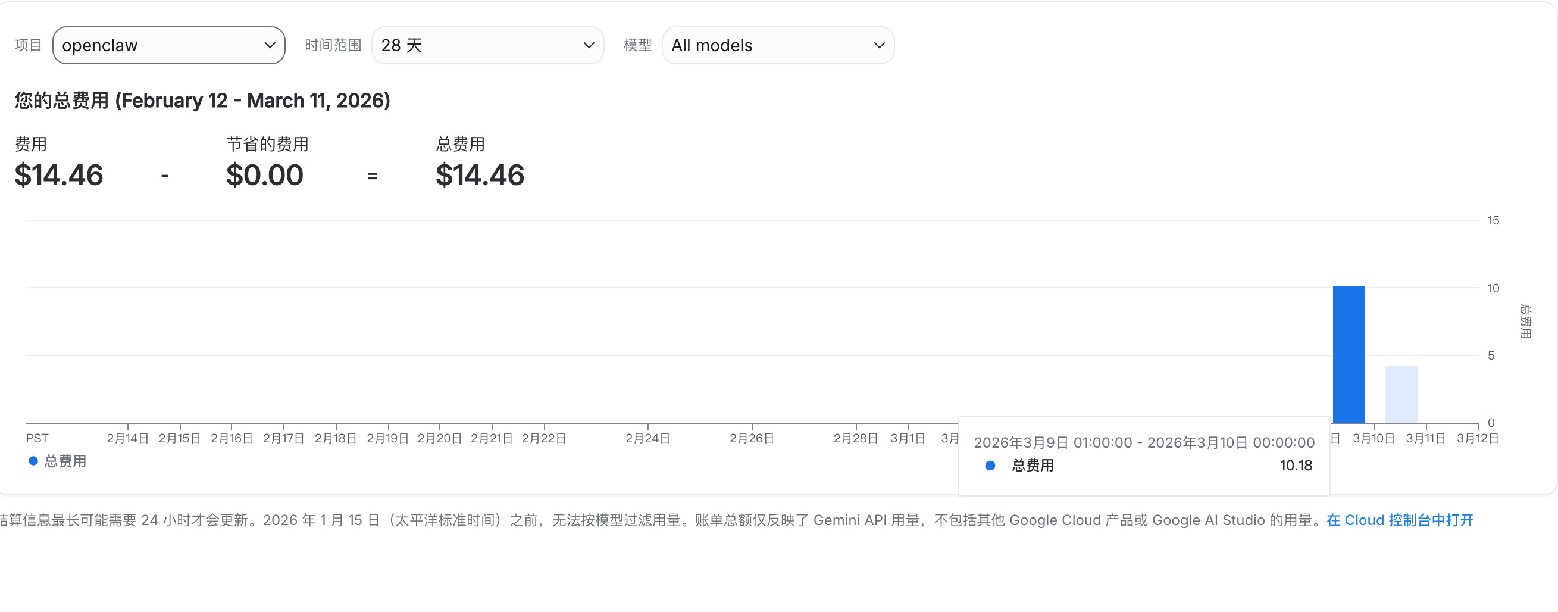The width and height of the screenshot is (1558, 612).
Task: Click the 项目 label next to the project selector
Action: click(28, 45)
